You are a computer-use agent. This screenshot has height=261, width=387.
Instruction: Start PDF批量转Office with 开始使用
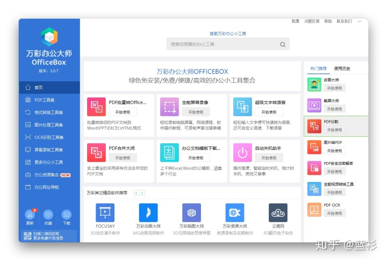[x=123, y=112]
